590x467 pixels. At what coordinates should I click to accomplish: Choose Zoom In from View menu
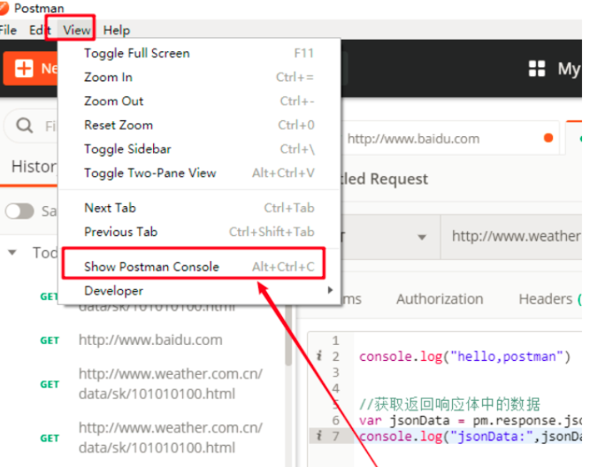click(199, 77)
